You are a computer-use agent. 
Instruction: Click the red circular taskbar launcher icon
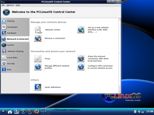pos(30,112)
